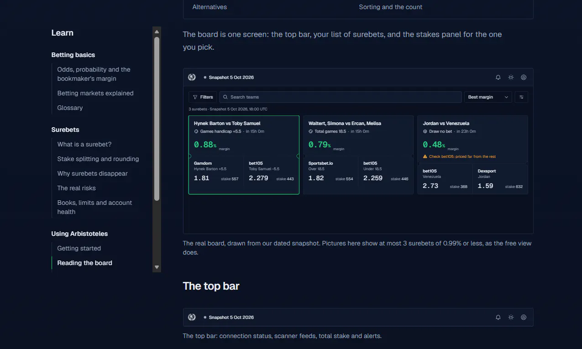Open The real risks
This screenshot has height=349, width=582.
pyautogui.click(x=76, y=188)
